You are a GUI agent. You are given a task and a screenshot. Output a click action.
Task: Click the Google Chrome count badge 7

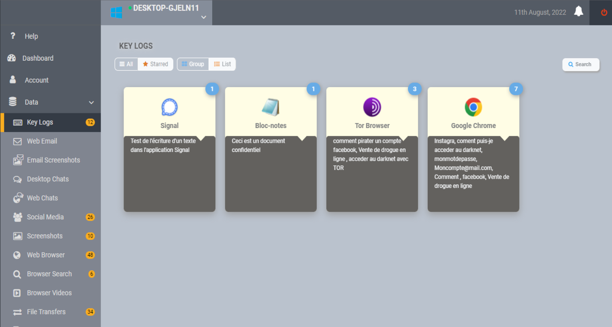click(x=516, y=89)
